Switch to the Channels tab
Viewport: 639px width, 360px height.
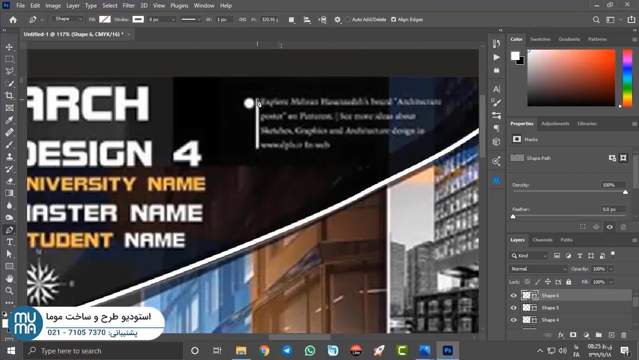click(x=542, y=240)
